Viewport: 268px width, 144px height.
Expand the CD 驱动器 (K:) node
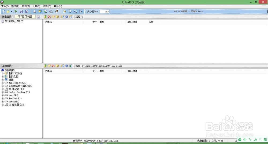[3, 105]
